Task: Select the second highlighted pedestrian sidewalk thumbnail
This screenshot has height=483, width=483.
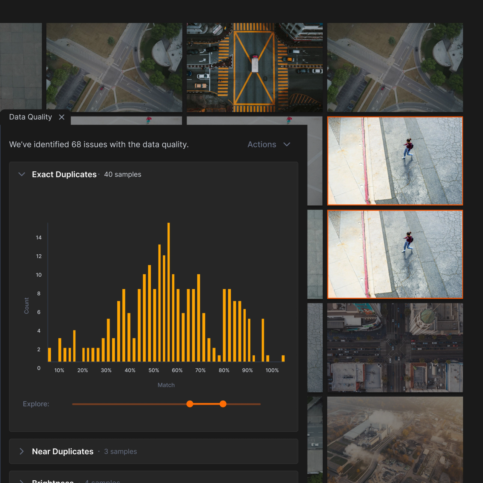Action: click(x=395, y=254)
